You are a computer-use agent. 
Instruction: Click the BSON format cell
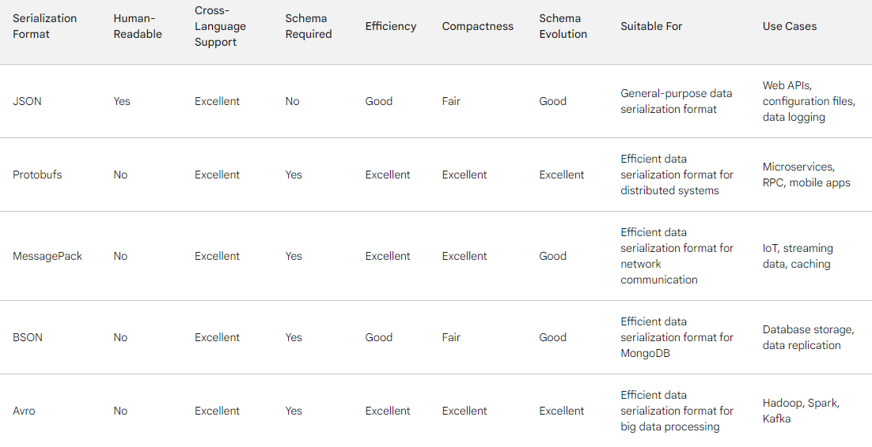click(x=27, y=337)
